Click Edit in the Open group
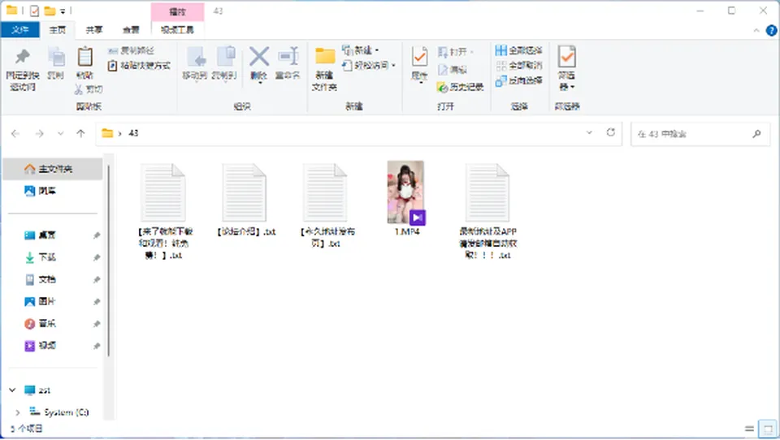 (x=453, y=70)
